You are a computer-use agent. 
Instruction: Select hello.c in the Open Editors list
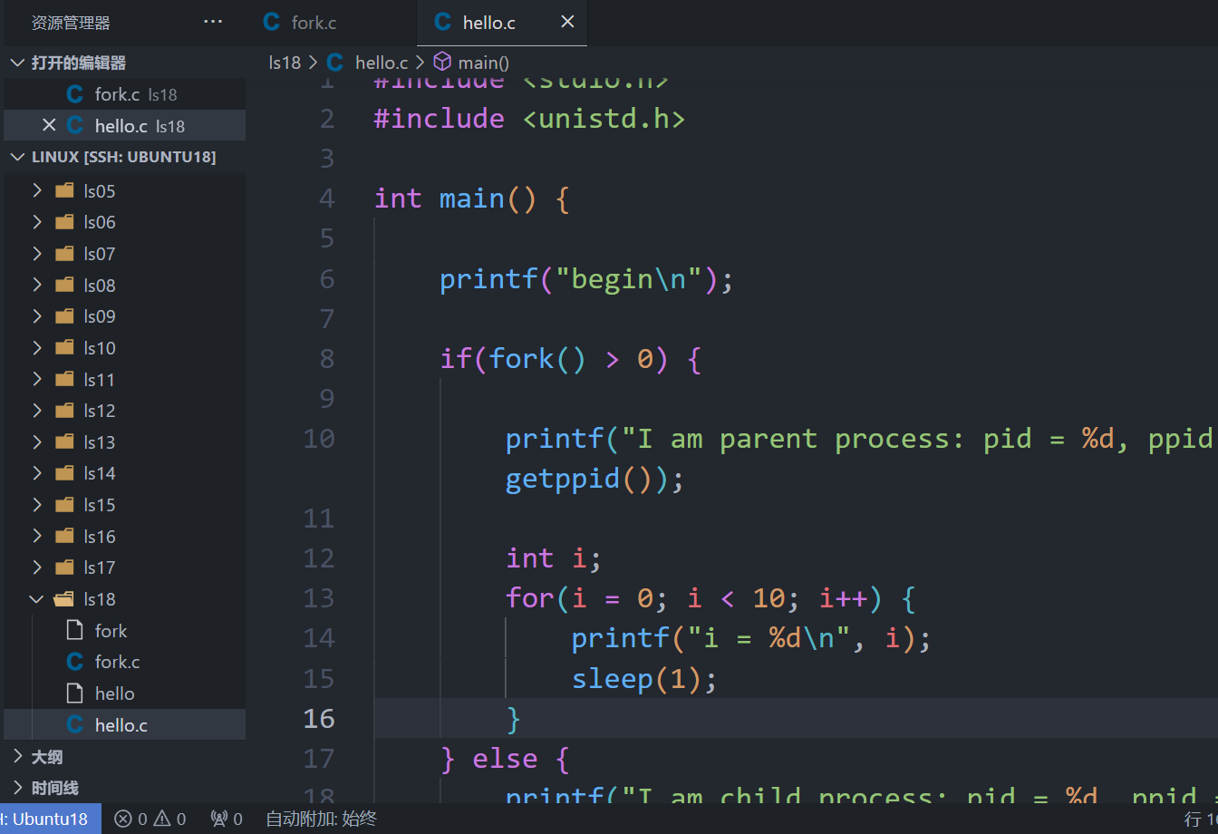click(x=125, y=126)
